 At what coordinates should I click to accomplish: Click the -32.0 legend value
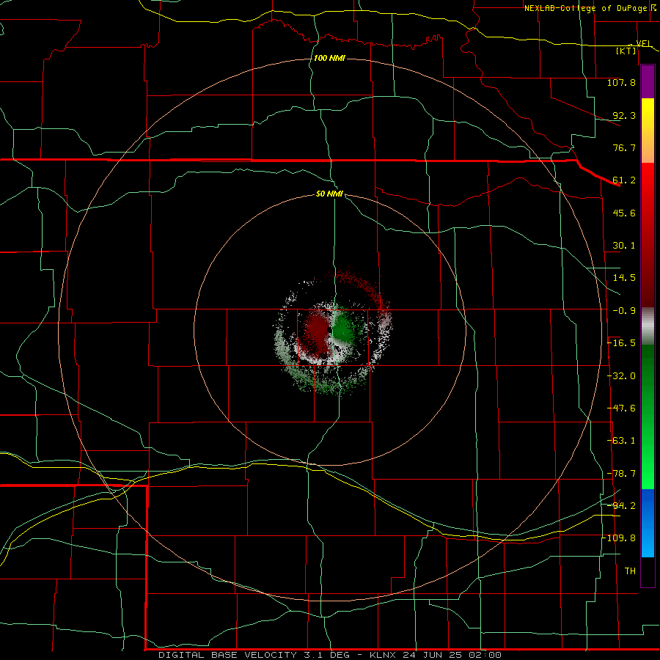pos(621,376)
